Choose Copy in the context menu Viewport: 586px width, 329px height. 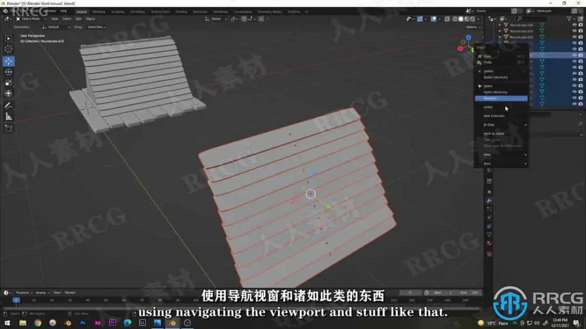pyautogui.click(x=501, y=56)
